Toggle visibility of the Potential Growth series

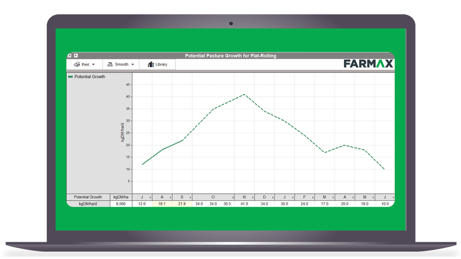pos(88,77)
